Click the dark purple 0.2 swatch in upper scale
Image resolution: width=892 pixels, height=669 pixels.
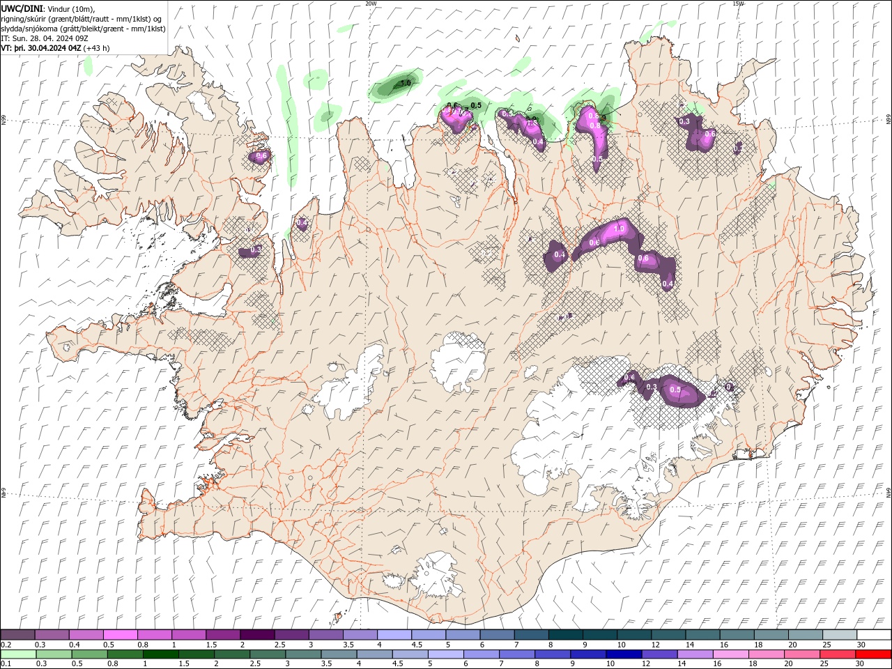[18, 635]
